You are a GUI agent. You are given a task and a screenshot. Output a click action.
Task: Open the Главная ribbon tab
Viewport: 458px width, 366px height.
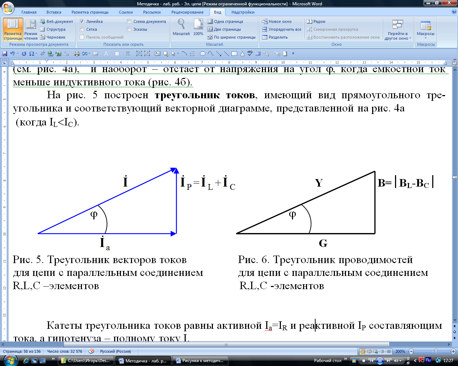[x=29, y=12]
